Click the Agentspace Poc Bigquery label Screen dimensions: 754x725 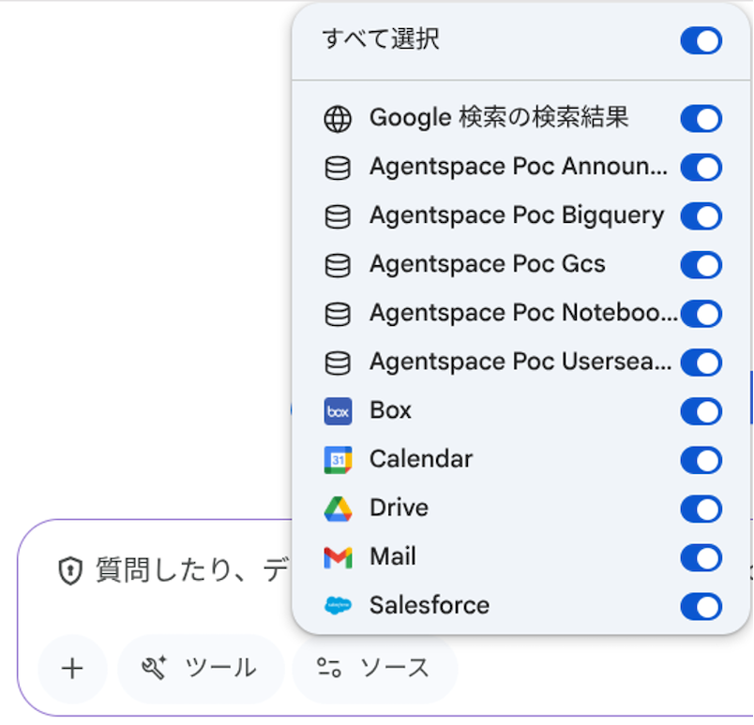coord(517,215)
